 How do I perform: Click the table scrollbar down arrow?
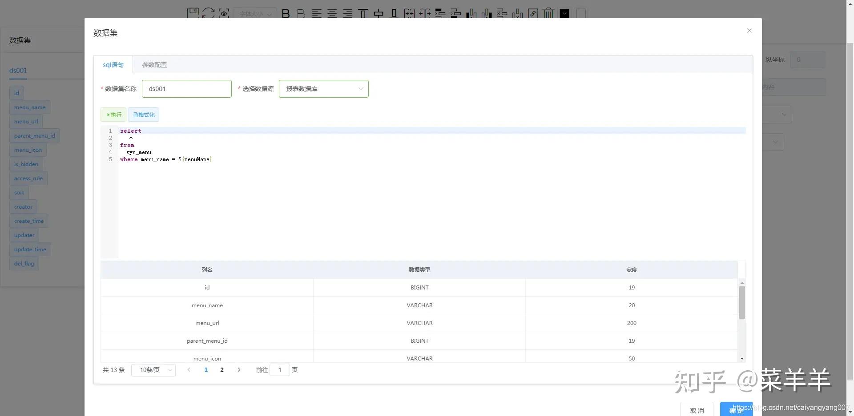(742, 359)
